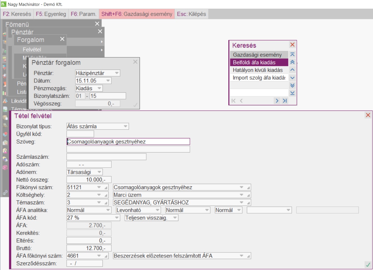
Task: Open the Dátum dropdown in Pénztár forgalom
Action: (108, 81)
